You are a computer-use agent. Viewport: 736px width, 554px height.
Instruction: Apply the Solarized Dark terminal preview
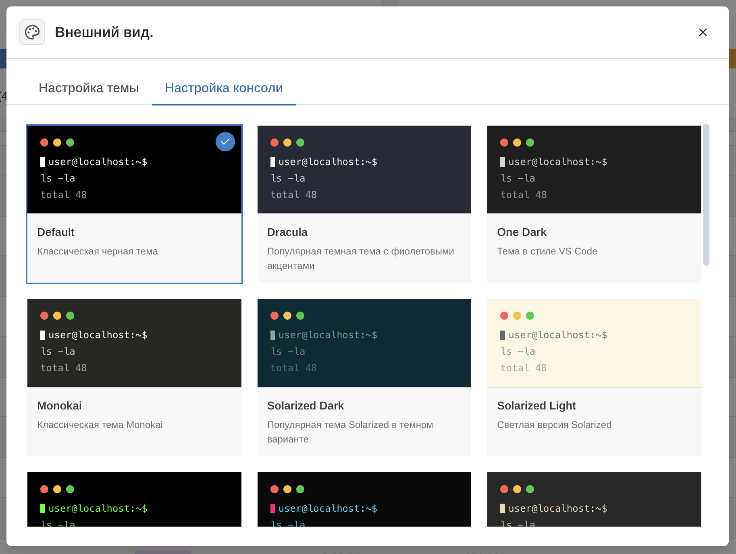pyautogui.click(x=364, y=343)
